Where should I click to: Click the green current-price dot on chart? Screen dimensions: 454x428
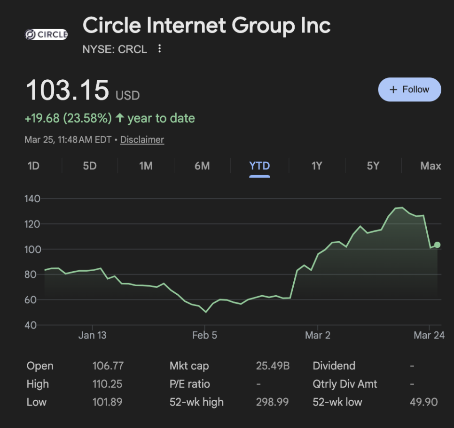tap(437, 245)
